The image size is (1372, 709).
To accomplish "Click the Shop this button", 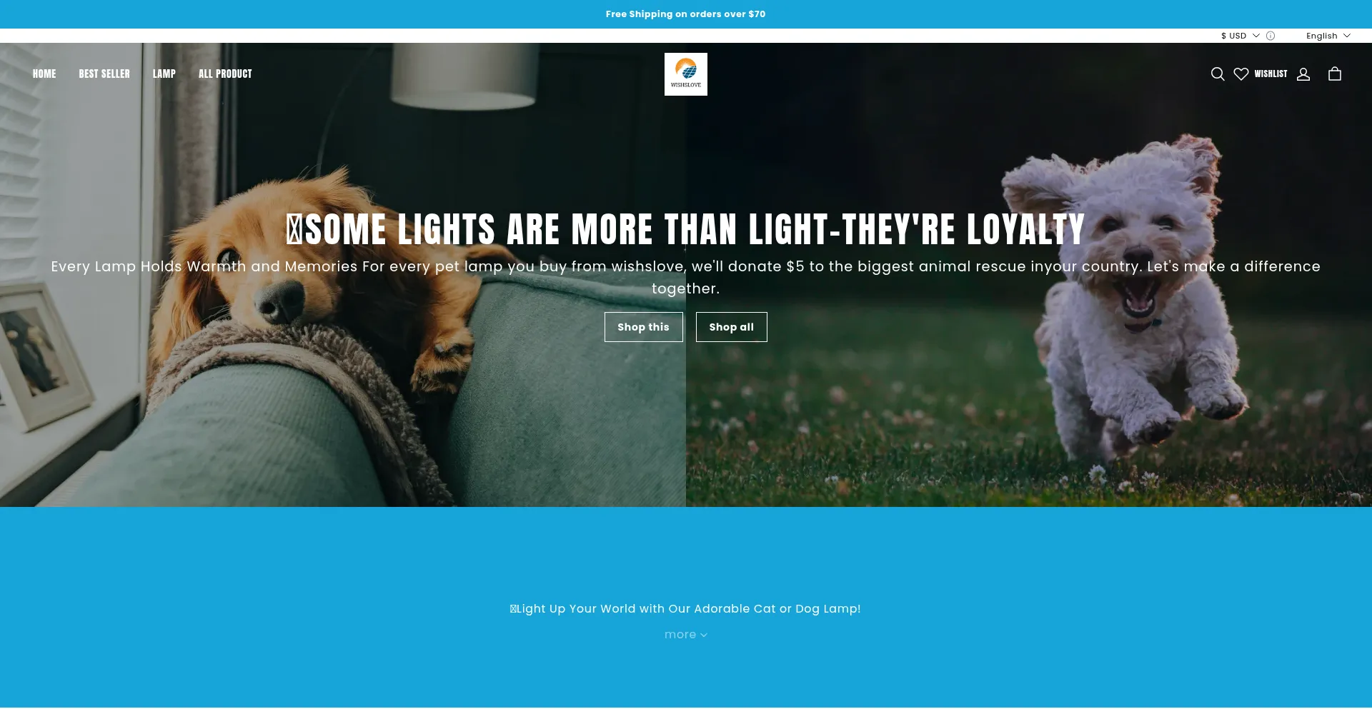I will [x=644, y=327].
